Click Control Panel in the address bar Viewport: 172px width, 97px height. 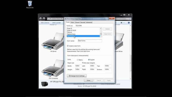pos(56,19)
